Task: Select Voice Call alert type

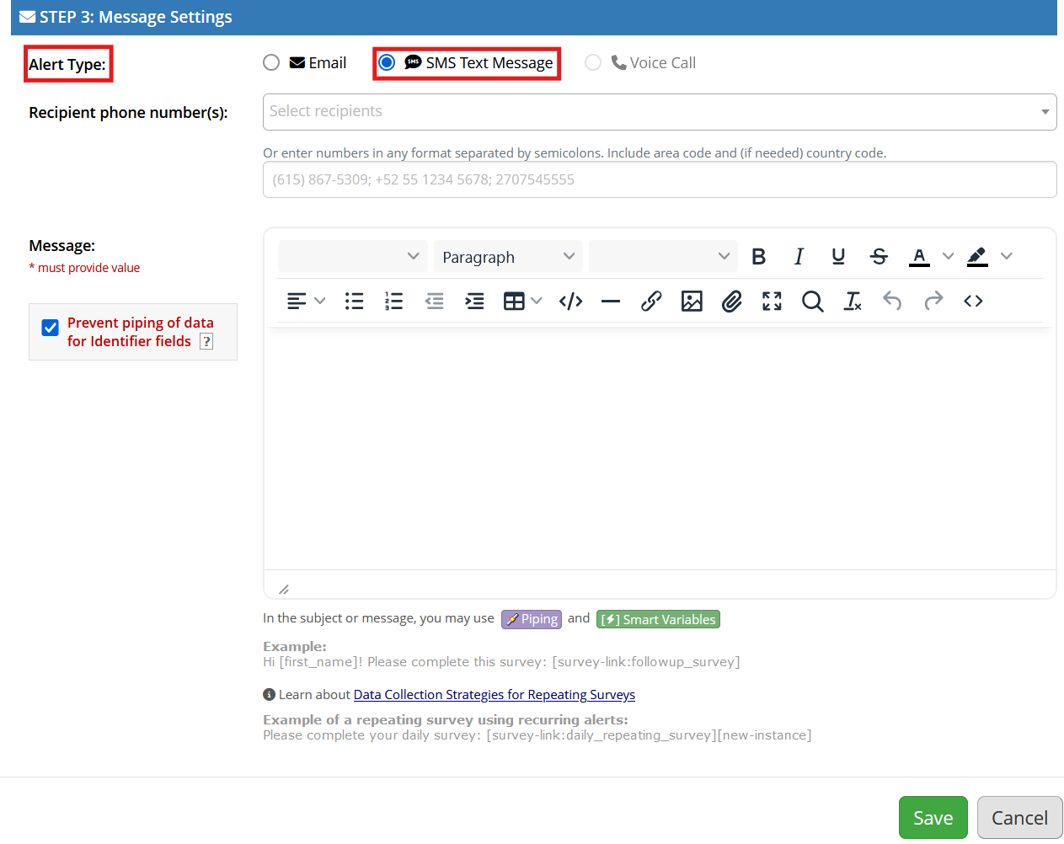Action: 593,62
